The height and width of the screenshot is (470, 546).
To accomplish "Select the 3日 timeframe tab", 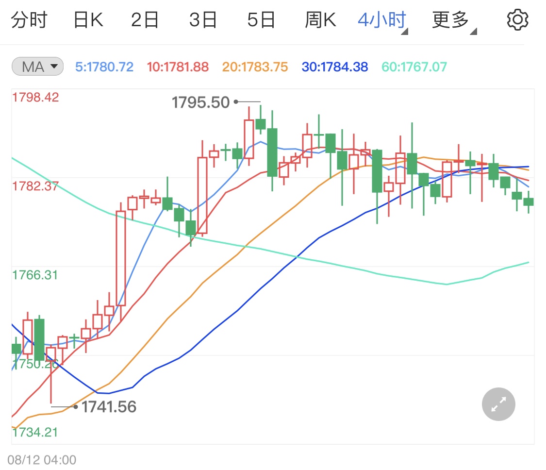I will click(203, 20).
